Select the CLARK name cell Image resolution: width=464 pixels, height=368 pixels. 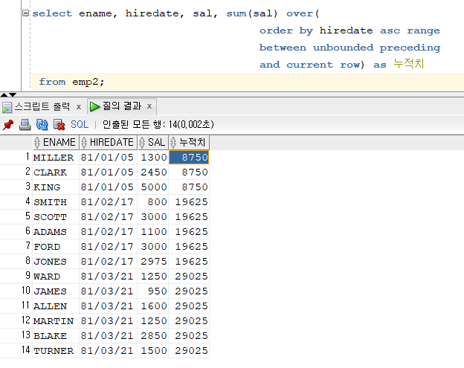point(56,172)
